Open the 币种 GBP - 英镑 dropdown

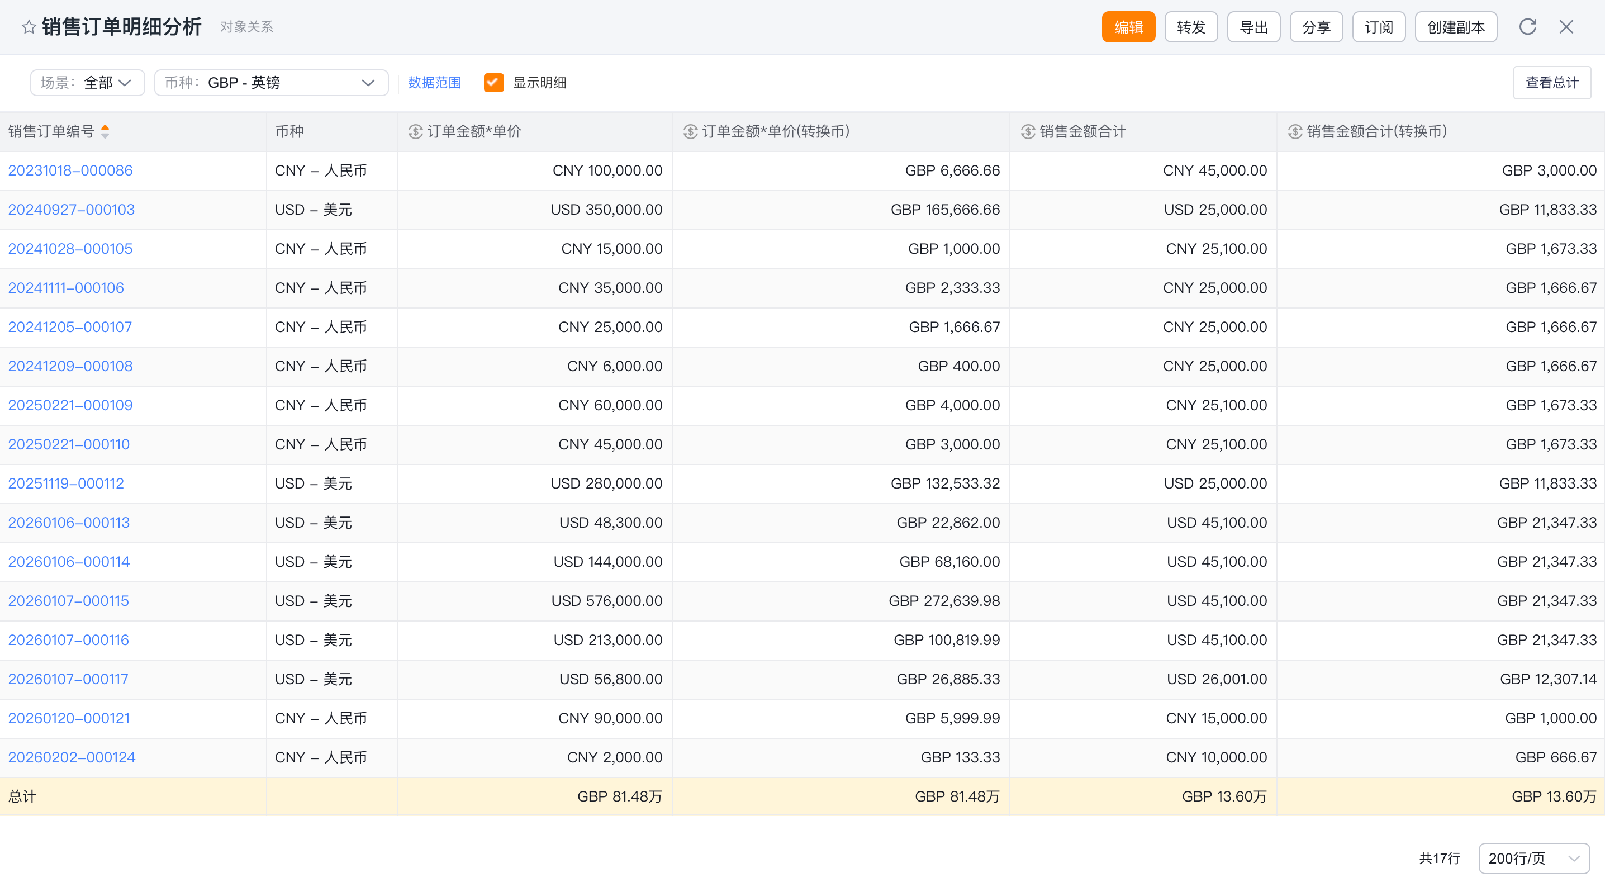[271, 82]
